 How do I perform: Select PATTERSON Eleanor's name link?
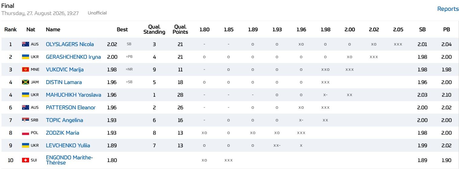pos(71,108)
